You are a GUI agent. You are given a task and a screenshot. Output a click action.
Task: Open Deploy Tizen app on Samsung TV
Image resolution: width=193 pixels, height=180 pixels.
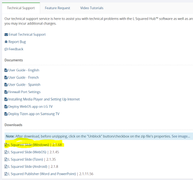(34, 114)
